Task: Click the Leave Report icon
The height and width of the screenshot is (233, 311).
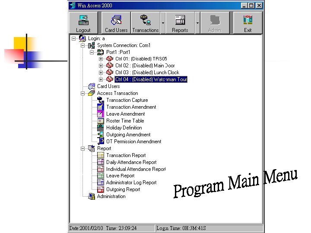Action: click(x=101, y=176)
